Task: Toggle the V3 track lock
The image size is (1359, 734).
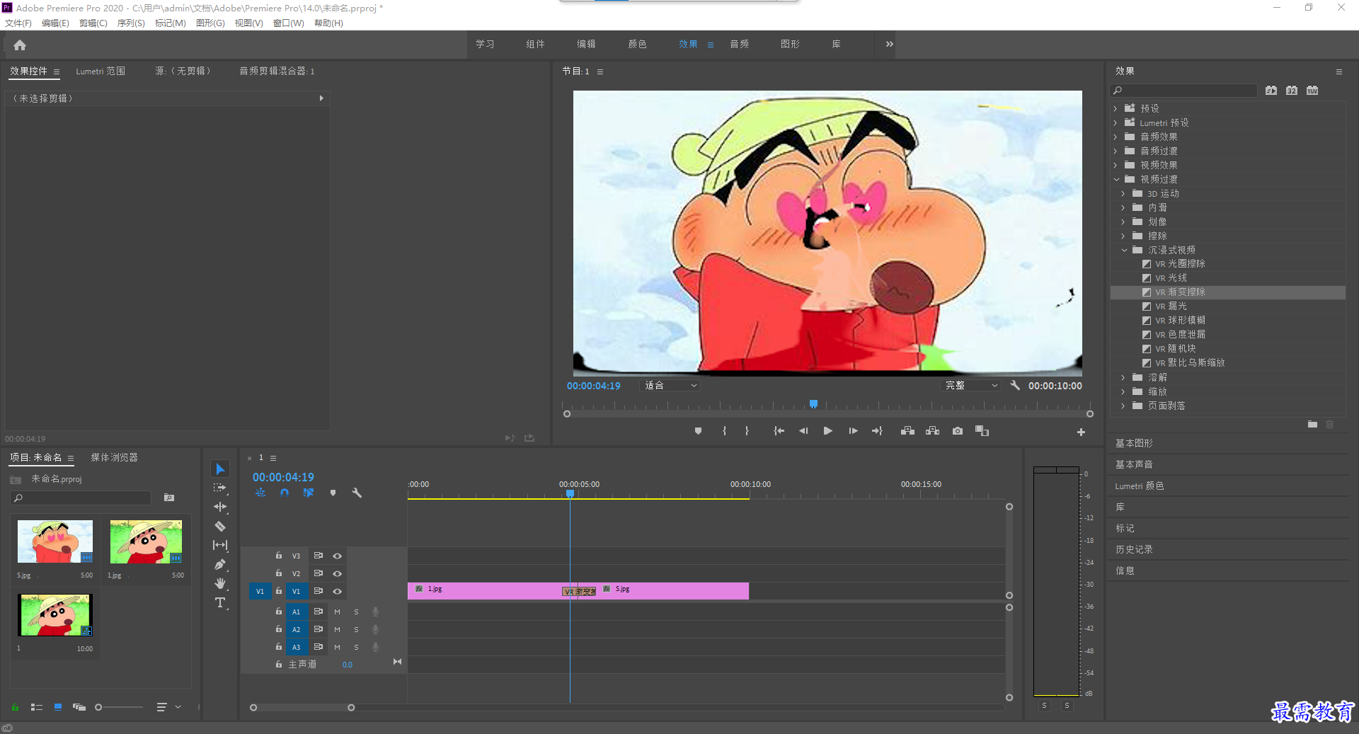Action: (x=279, y=556)
